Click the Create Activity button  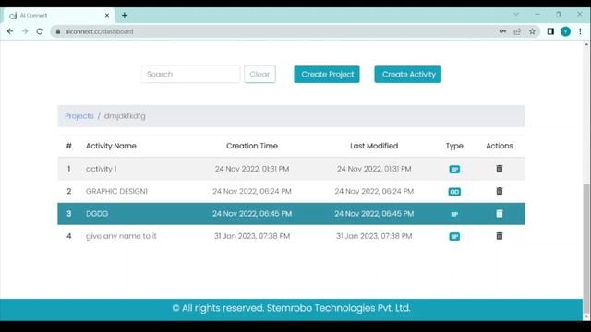coord(408,75)
